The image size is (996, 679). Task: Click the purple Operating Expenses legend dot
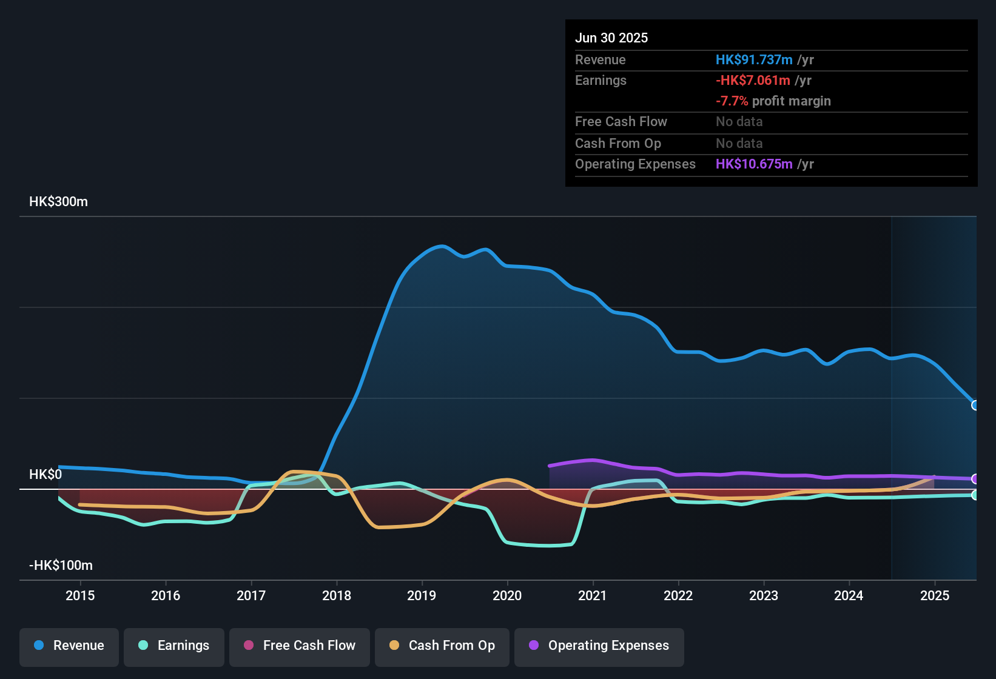coord(533,646)
